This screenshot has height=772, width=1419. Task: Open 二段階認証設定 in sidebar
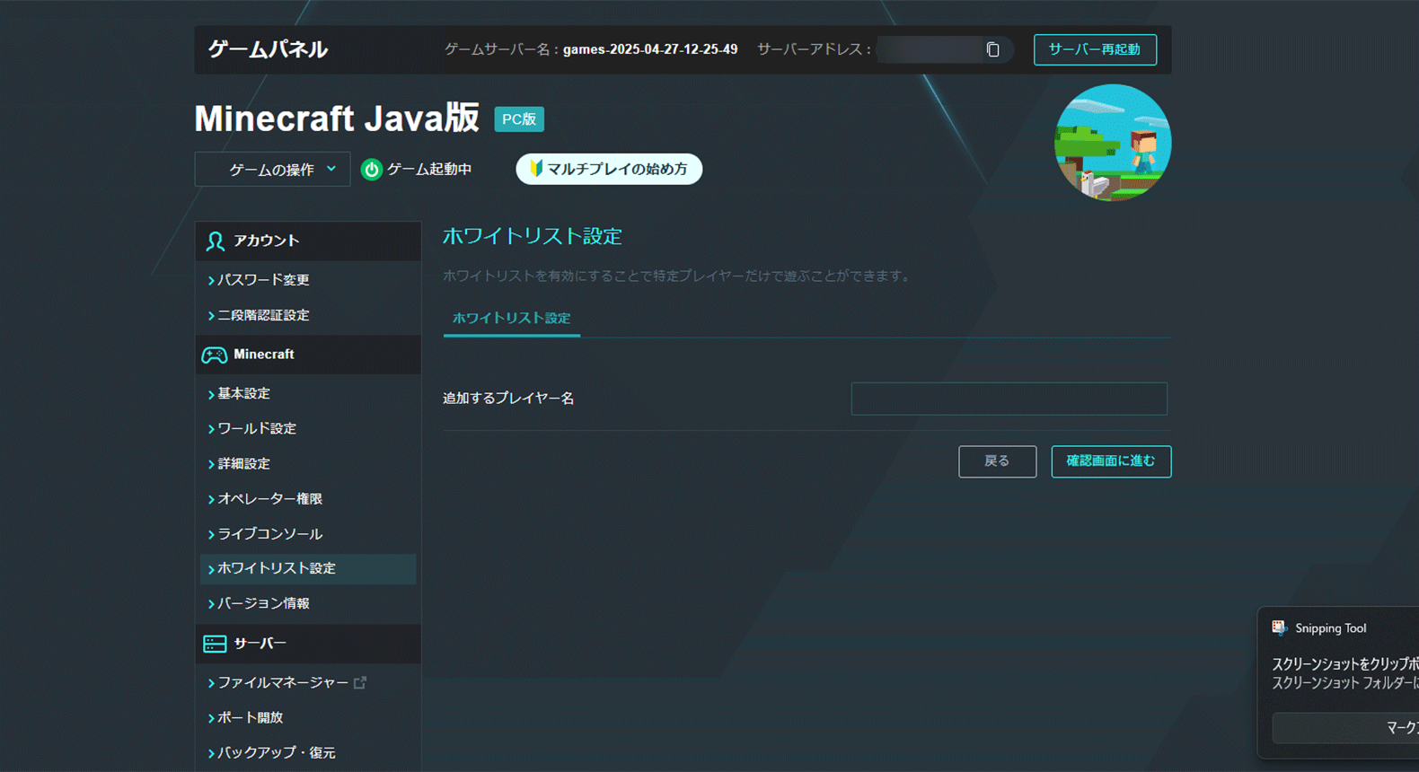(x=263, y=315)
